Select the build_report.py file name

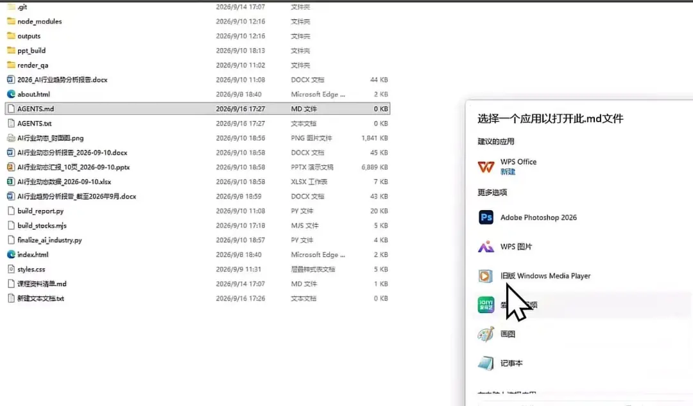coord(40,211)
